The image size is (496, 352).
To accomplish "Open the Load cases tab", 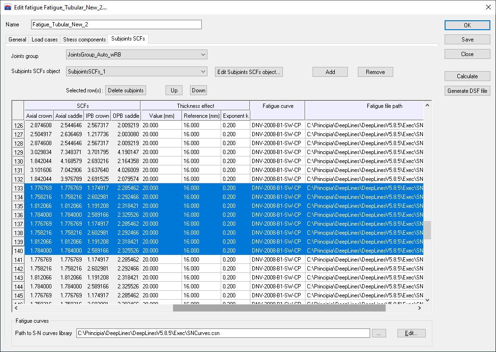I will [x=44, y=40].
